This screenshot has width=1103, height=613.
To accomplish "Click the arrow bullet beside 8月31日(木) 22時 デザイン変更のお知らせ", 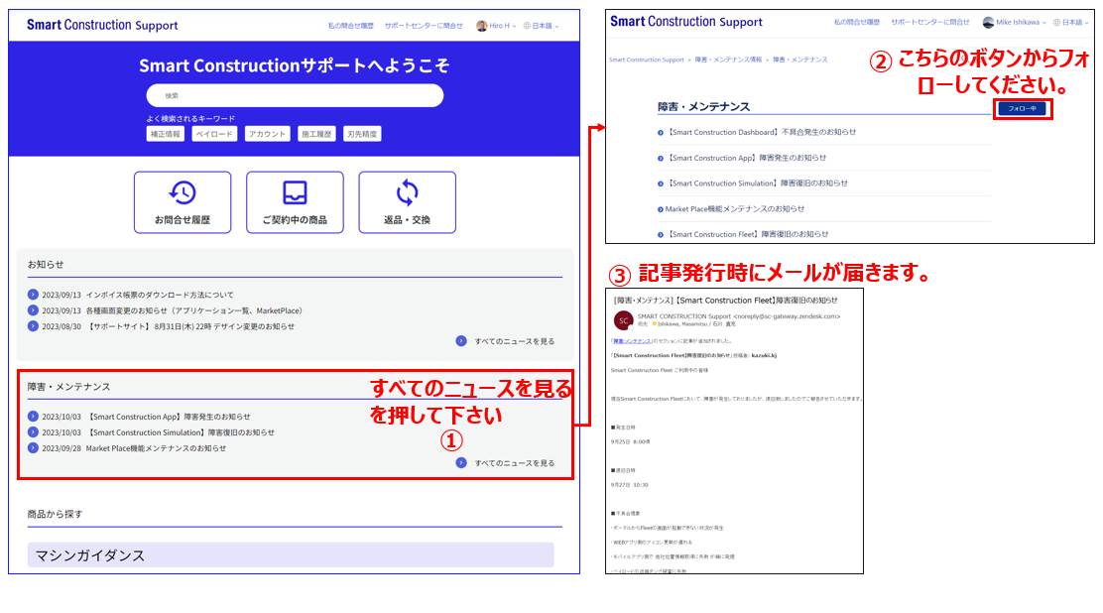I will pos(33,326).
